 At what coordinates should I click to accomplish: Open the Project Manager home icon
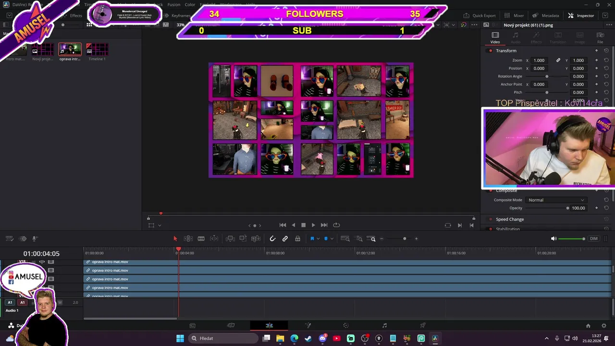point(588,325)
